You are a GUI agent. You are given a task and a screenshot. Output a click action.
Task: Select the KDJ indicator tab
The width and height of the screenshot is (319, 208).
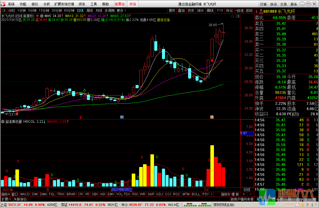pos(159,194)
